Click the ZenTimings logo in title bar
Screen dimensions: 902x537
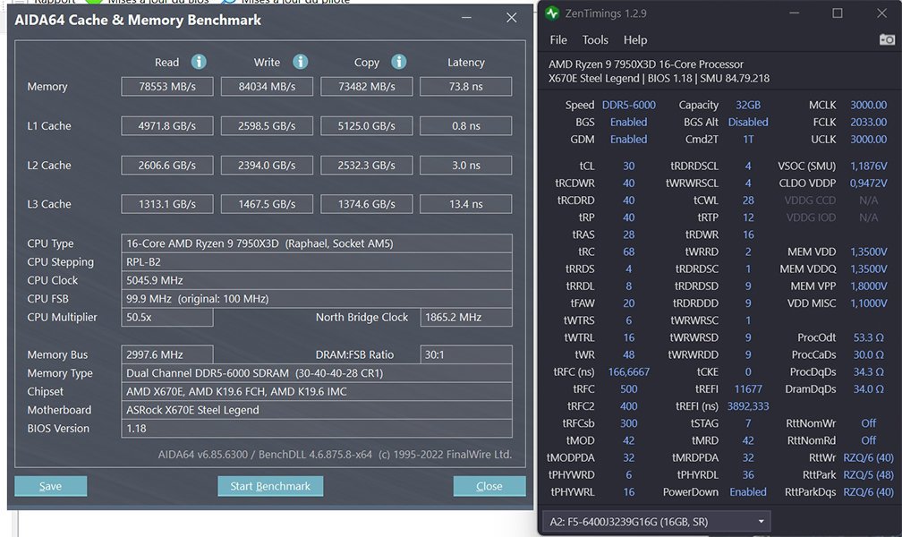point(553,13)
